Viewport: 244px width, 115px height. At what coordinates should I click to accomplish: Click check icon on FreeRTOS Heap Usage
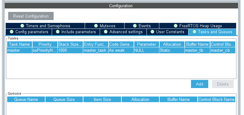pyautogui.click(x=176, y=26)
